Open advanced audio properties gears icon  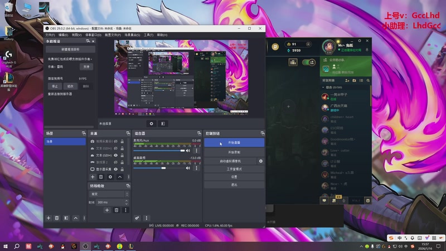coord(137,218)
